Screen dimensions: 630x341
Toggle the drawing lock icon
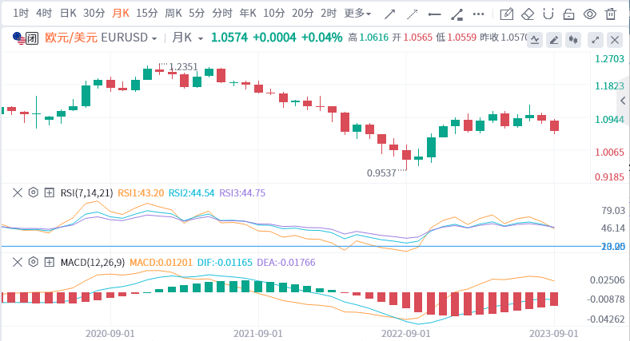point(568,14)
